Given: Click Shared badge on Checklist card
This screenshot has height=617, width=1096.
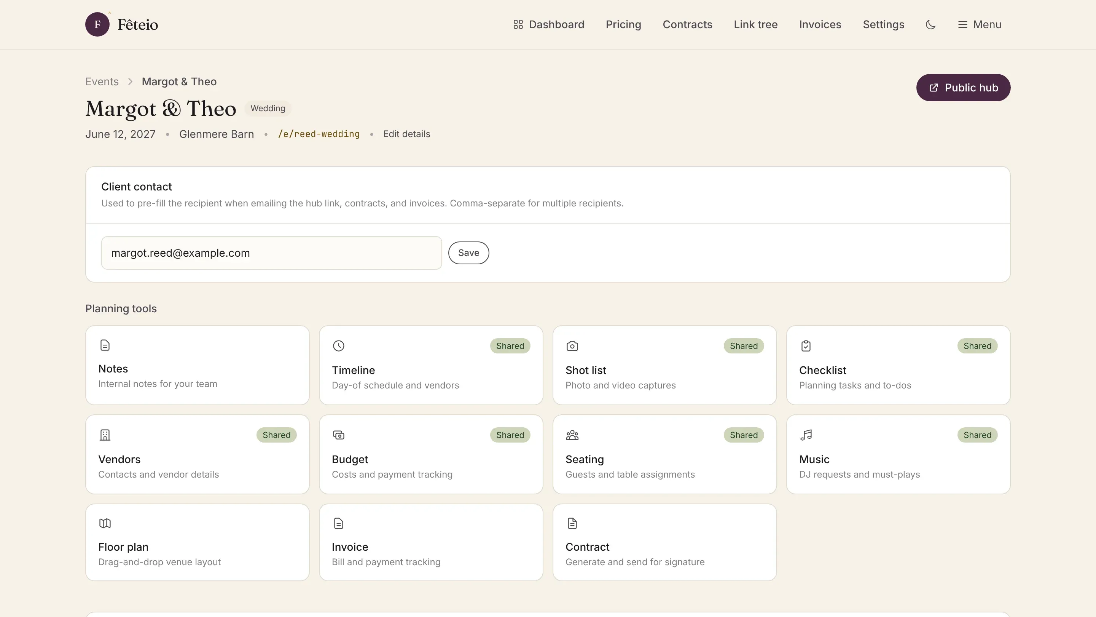Looking at the screenshot, I should pyautogui.click(x=977, y=346).
